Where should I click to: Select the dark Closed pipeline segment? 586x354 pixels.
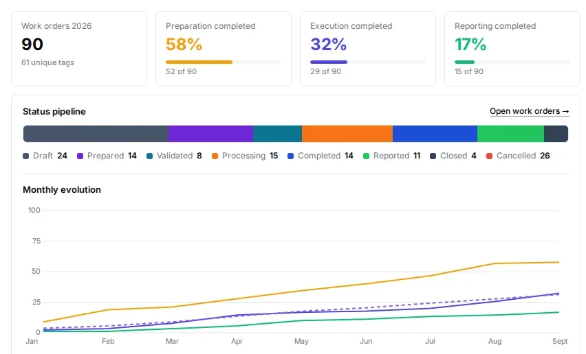[x=556, y=134]
